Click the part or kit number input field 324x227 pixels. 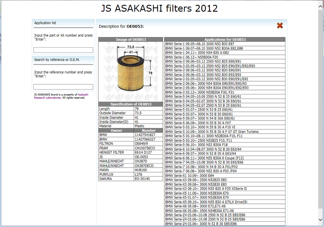point(63,50)
